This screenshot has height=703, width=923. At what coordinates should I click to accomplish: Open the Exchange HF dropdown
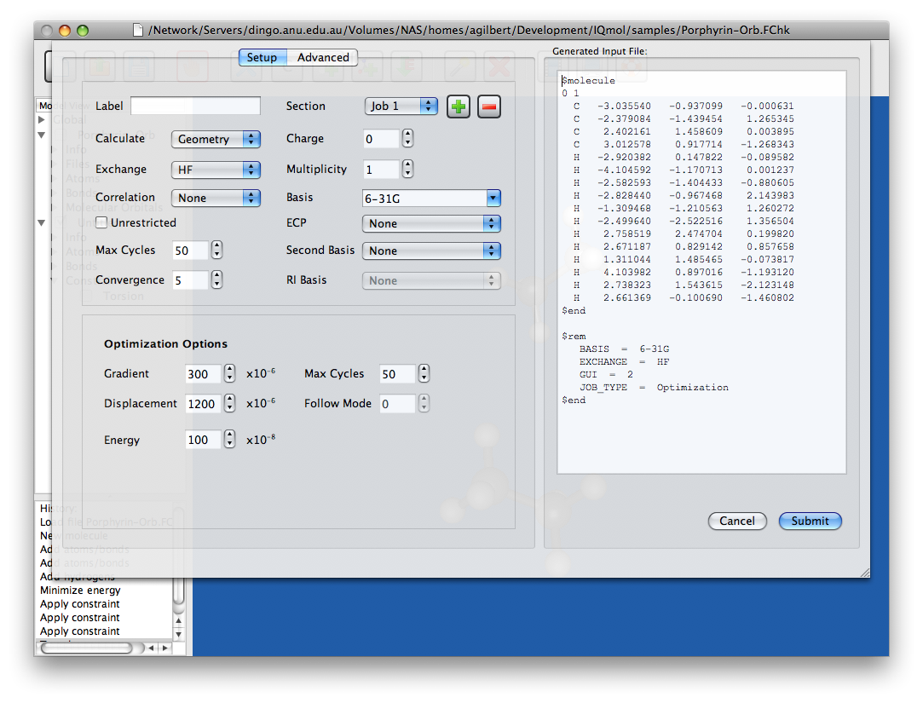pos(216,170)
